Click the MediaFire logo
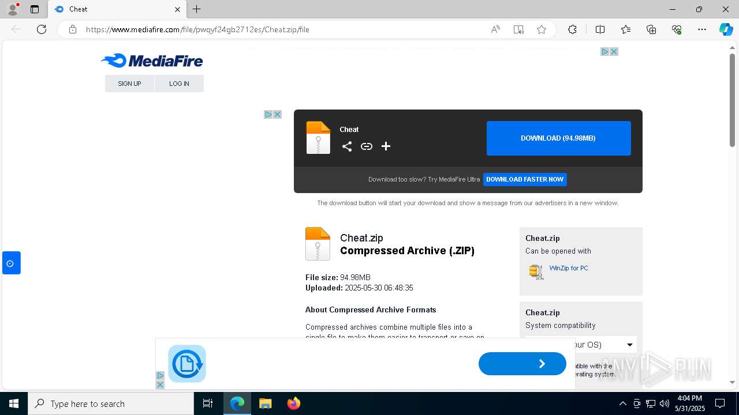The image size is (739, 415). coord(152,61)
